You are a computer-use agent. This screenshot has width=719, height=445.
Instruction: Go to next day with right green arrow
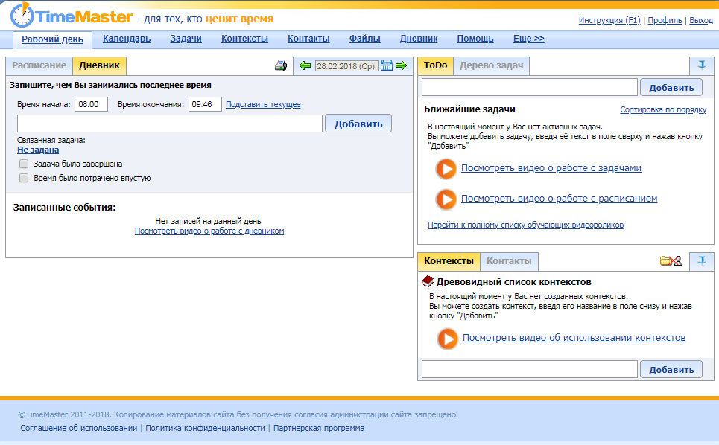pyautogui.click(x=402, y=66)
